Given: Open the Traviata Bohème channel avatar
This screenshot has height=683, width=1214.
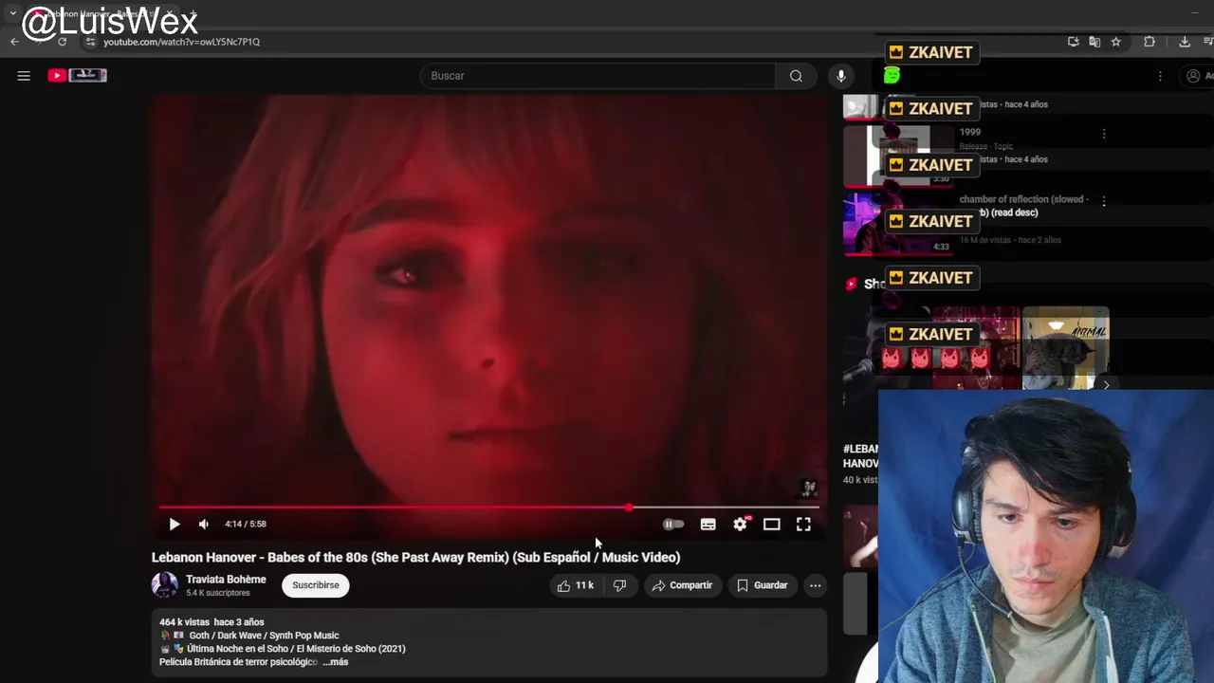Looking at the screenshot, I should click(165, 585).
